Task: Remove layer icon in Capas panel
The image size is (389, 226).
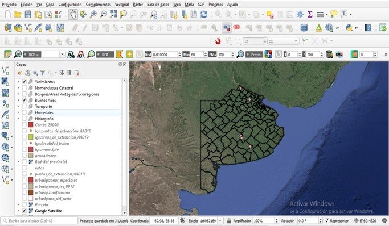Action: 77,73
